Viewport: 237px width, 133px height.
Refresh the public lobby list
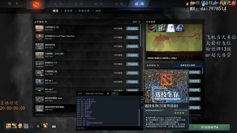coord(139,22)
